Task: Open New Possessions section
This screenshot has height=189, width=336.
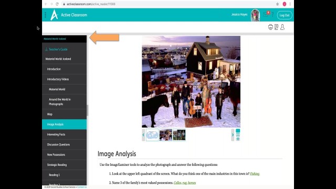Action: [x=64, y=154]
